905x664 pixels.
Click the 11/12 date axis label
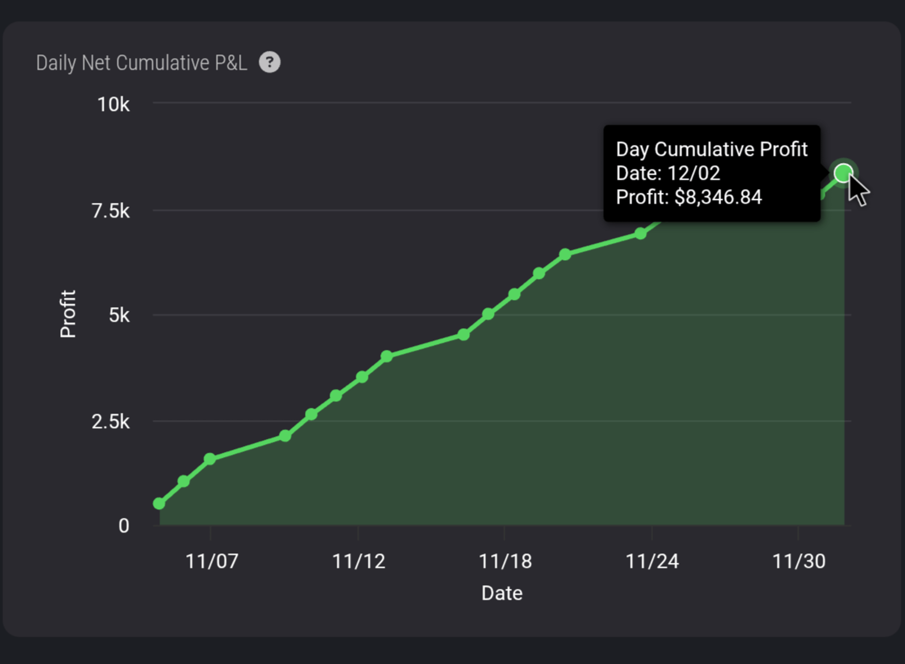coord(358,561)
